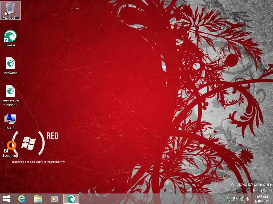Screen dimensions: 273x204
Task: Open the Windows Start button
Action: pos(7,199)
